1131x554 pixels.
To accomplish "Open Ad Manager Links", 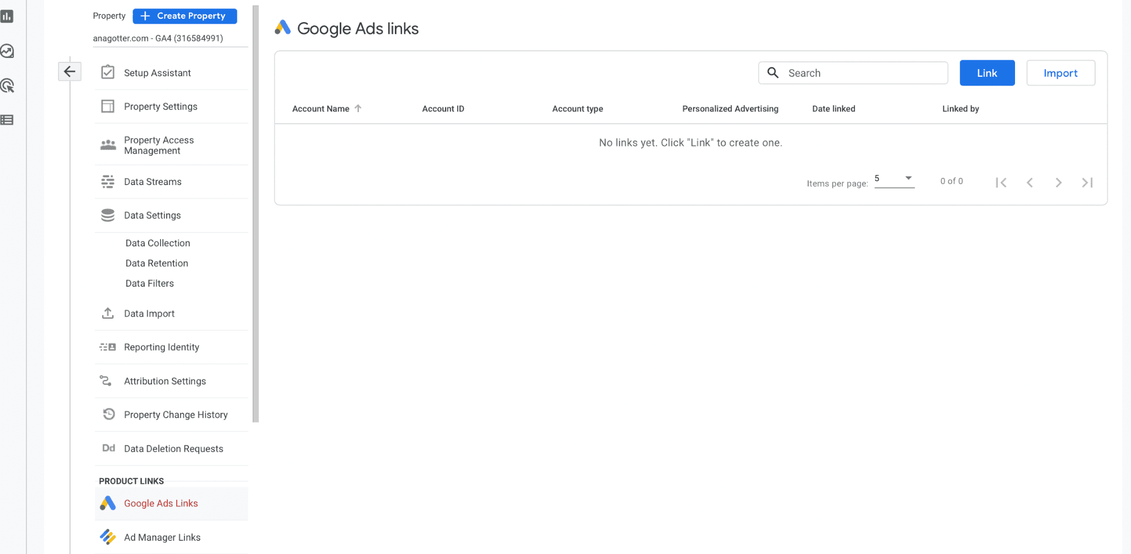I will coord(171,537).
